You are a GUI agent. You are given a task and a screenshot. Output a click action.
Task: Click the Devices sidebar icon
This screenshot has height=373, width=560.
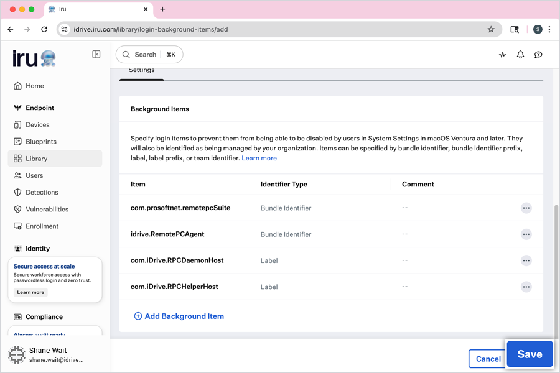point(17,125)
